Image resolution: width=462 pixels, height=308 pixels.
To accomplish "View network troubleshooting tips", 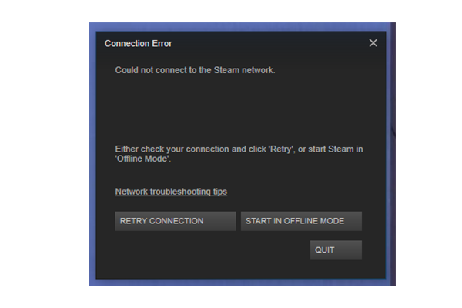I will pyautogui.click(x=171, y=192).
